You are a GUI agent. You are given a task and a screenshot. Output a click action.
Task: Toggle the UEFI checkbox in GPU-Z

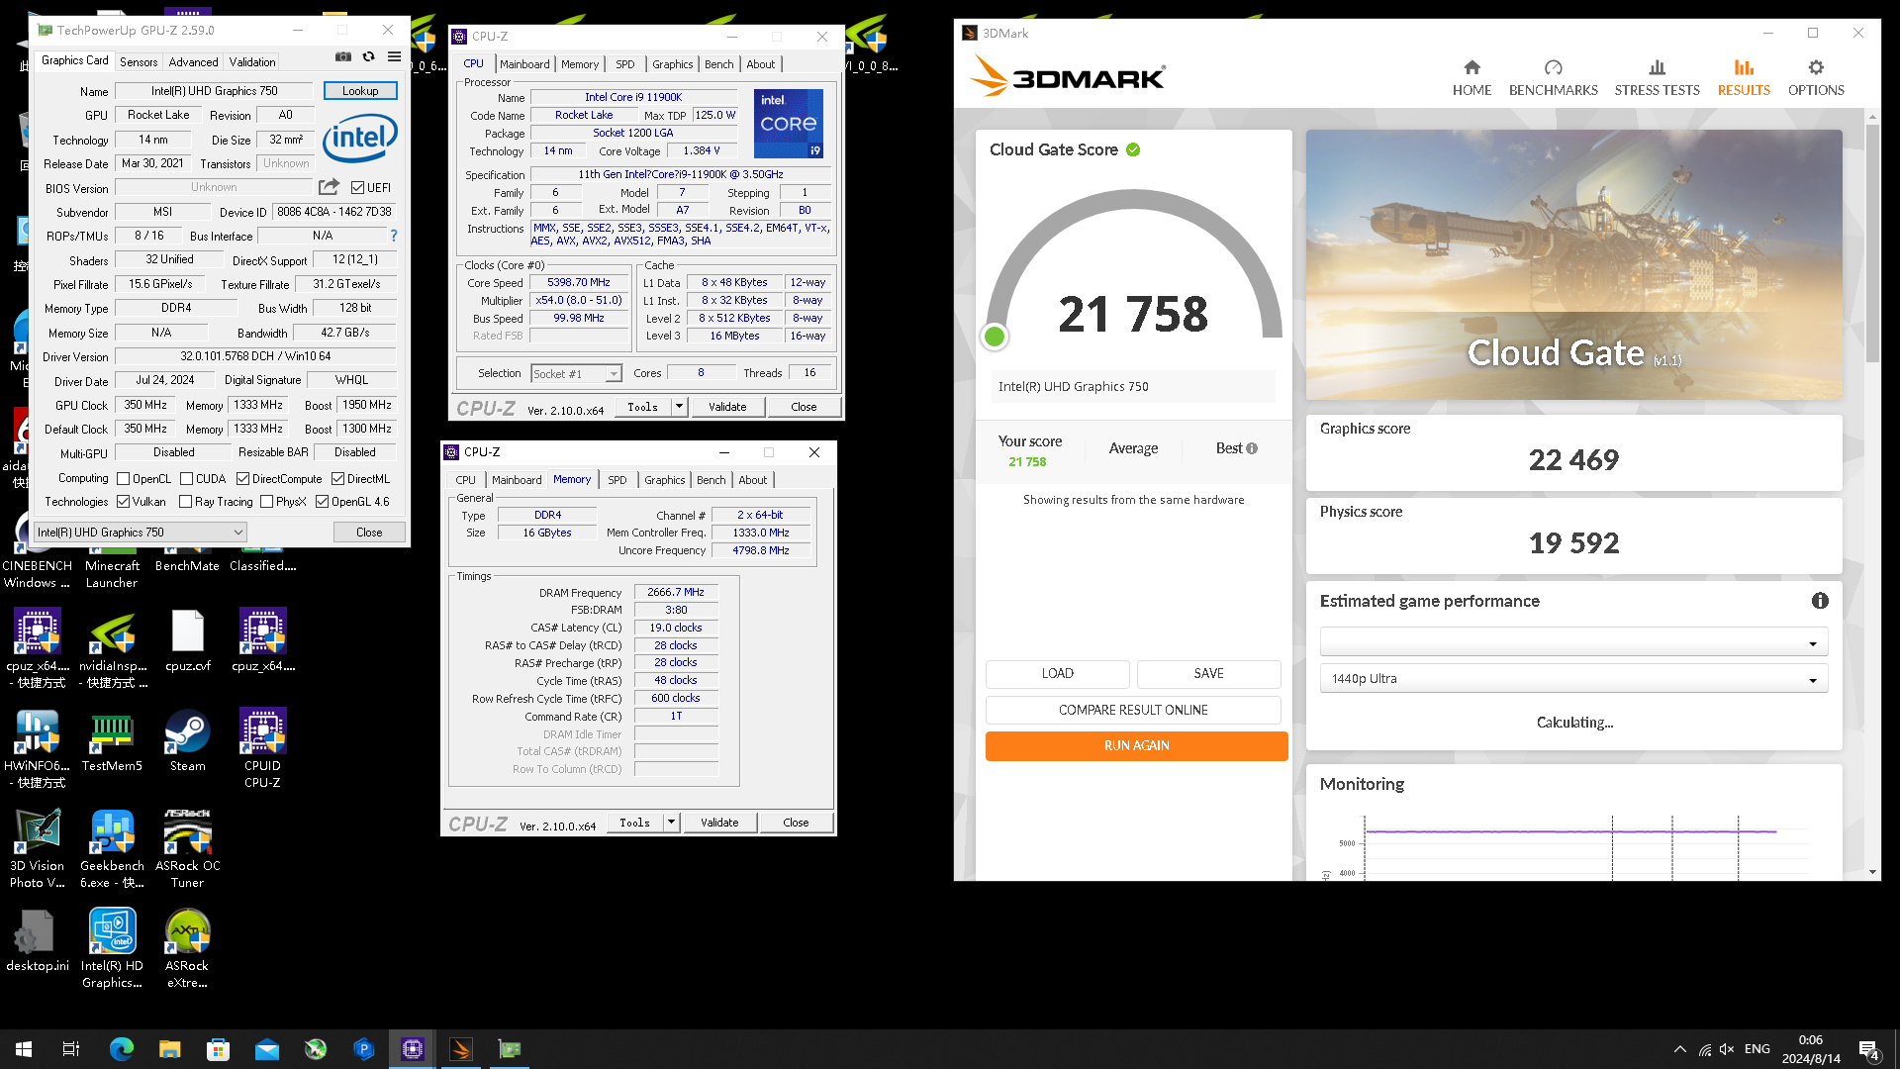(357, 187)
